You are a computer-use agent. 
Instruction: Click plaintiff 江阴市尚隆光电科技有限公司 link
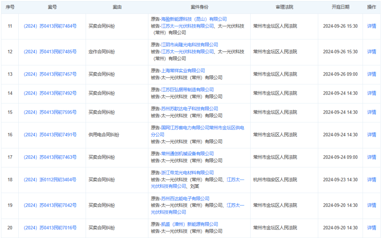pyautogui.click(x=189, y=45)
